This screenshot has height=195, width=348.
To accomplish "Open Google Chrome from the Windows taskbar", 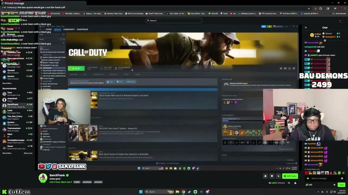I will point(183,192).
